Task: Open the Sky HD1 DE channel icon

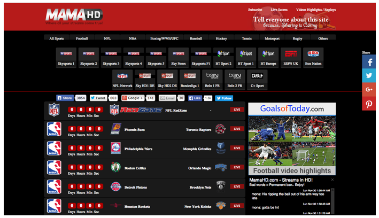Action: [x=145, y=80]
